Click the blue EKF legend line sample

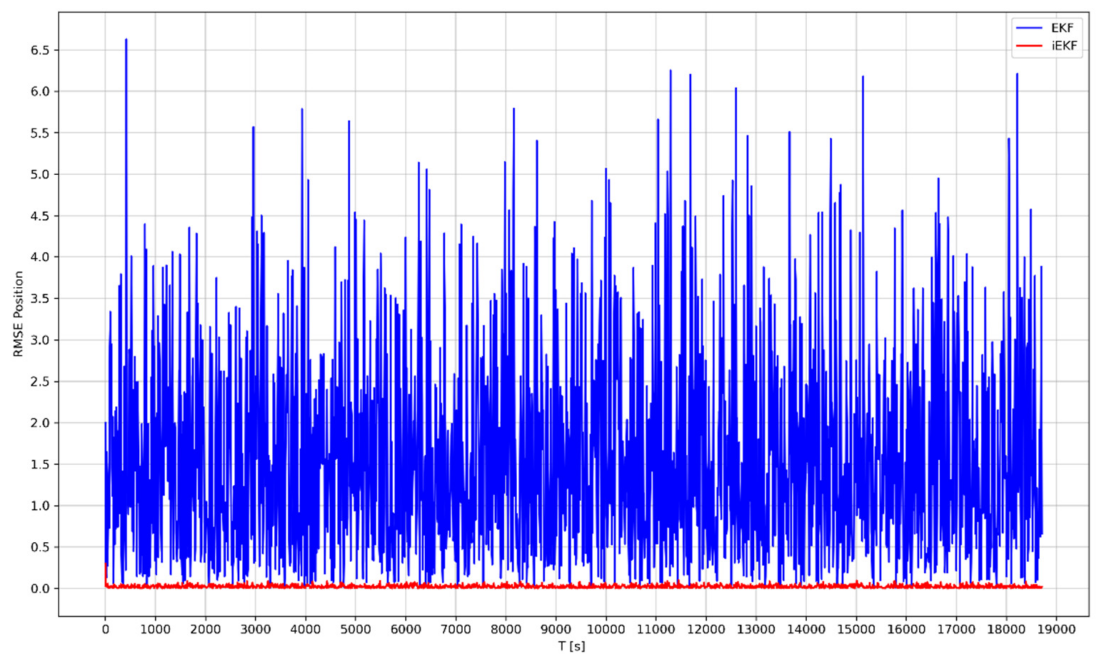(x=1029, y=28)
